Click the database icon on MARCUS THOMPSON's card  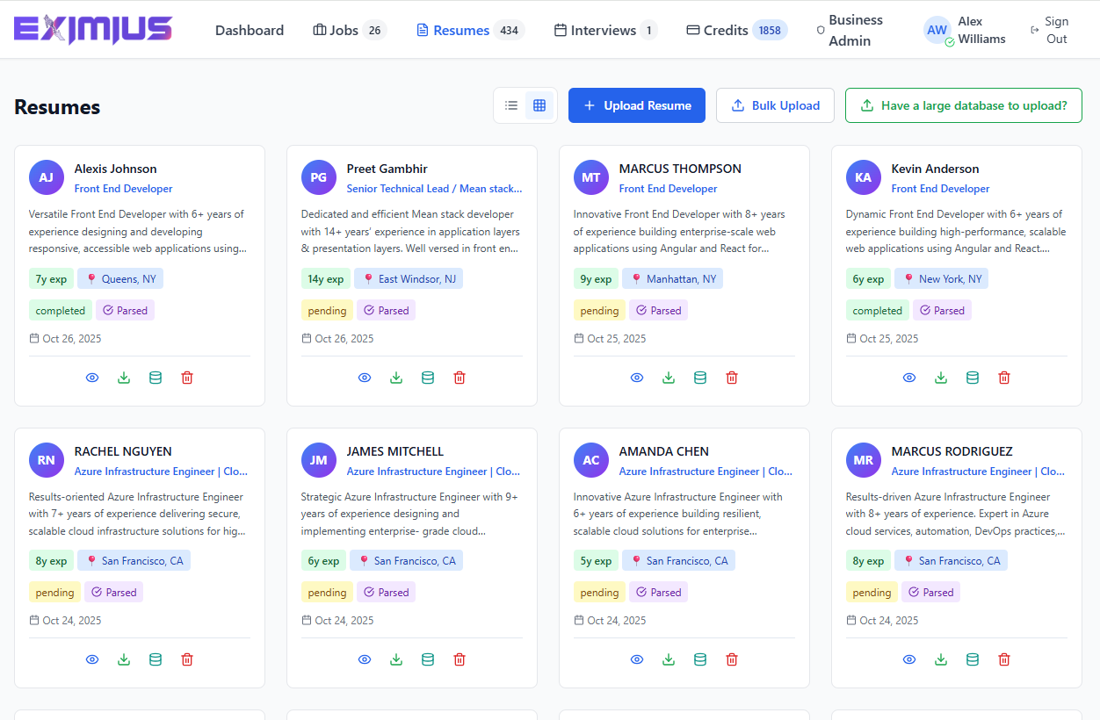pyautogui.click(x=700, y=378)
